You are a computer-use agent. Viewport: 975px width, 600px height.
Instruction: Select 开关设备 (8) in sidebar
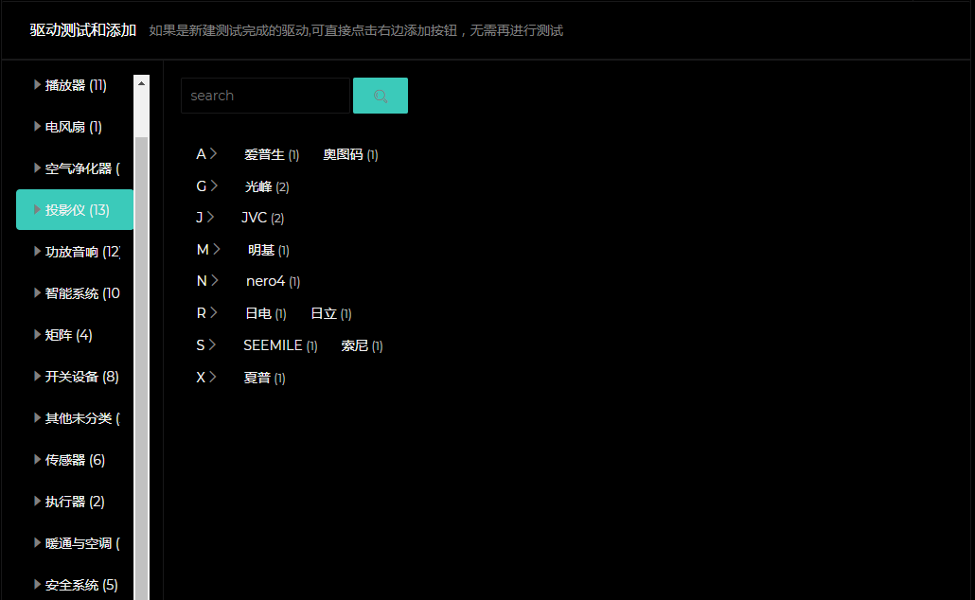point(81,377)
